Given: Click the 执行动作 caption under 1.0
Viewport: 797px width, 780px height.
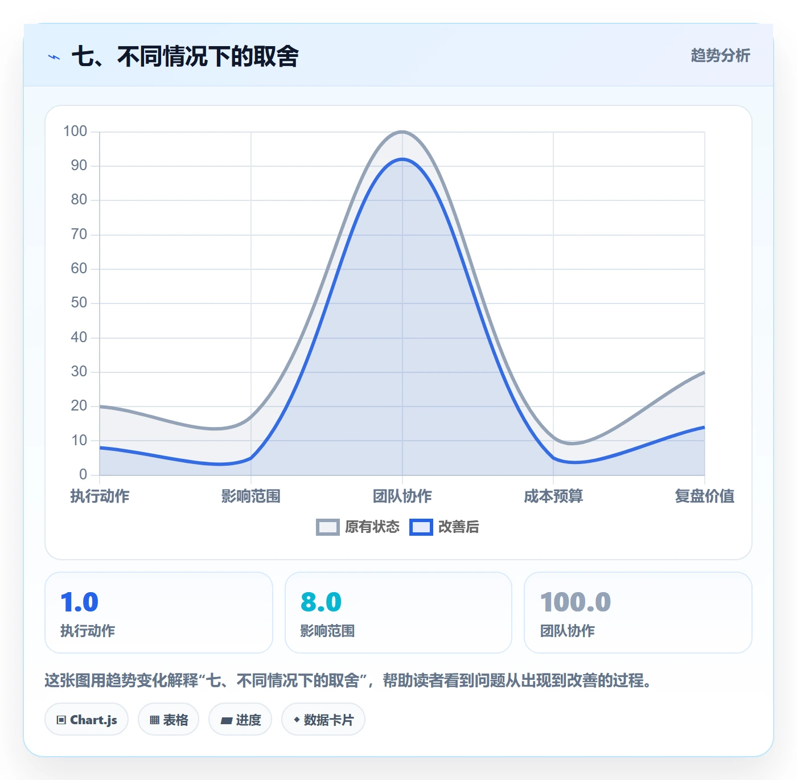Looking at the screenshot, I should [x=88, y=631].
